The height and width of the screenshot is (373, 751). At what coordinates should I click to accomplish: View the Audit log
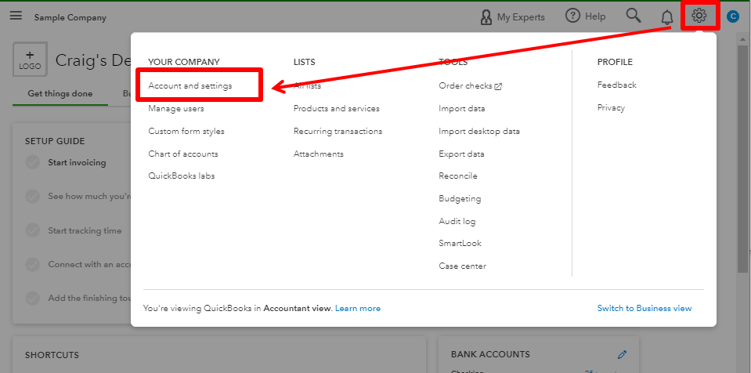click(x=457, y=221)
